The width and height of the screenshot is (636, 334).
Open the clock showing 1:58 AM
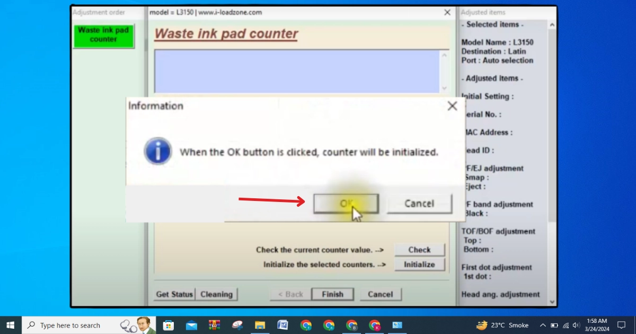597,325
